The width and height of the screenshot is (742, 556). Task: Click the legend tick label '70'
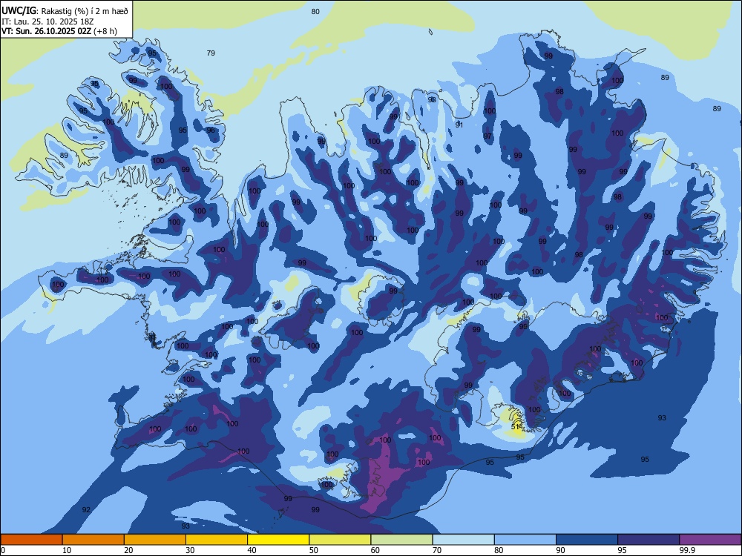pyautogui.click(x=437, y=550)
